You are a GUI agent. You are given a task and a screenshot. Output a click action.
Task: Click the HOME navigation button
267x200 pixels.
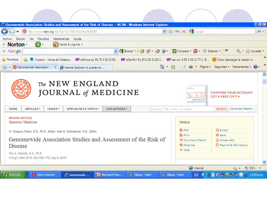[13, 109]
